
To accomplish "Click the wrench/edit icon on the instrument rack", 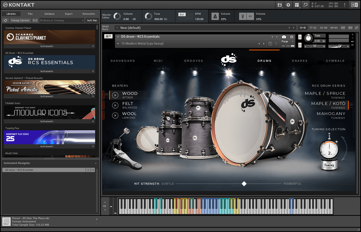I will [x=108, y=36].
